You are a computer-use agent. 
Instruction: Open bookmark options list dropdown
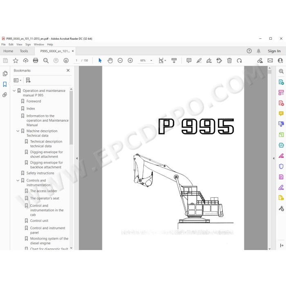coord(18,80)
